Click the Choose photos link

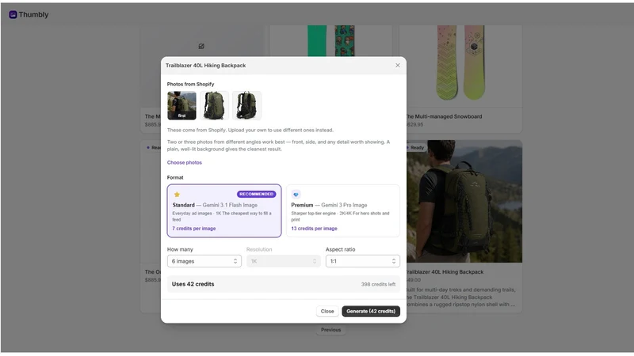[x=185, y=162]
